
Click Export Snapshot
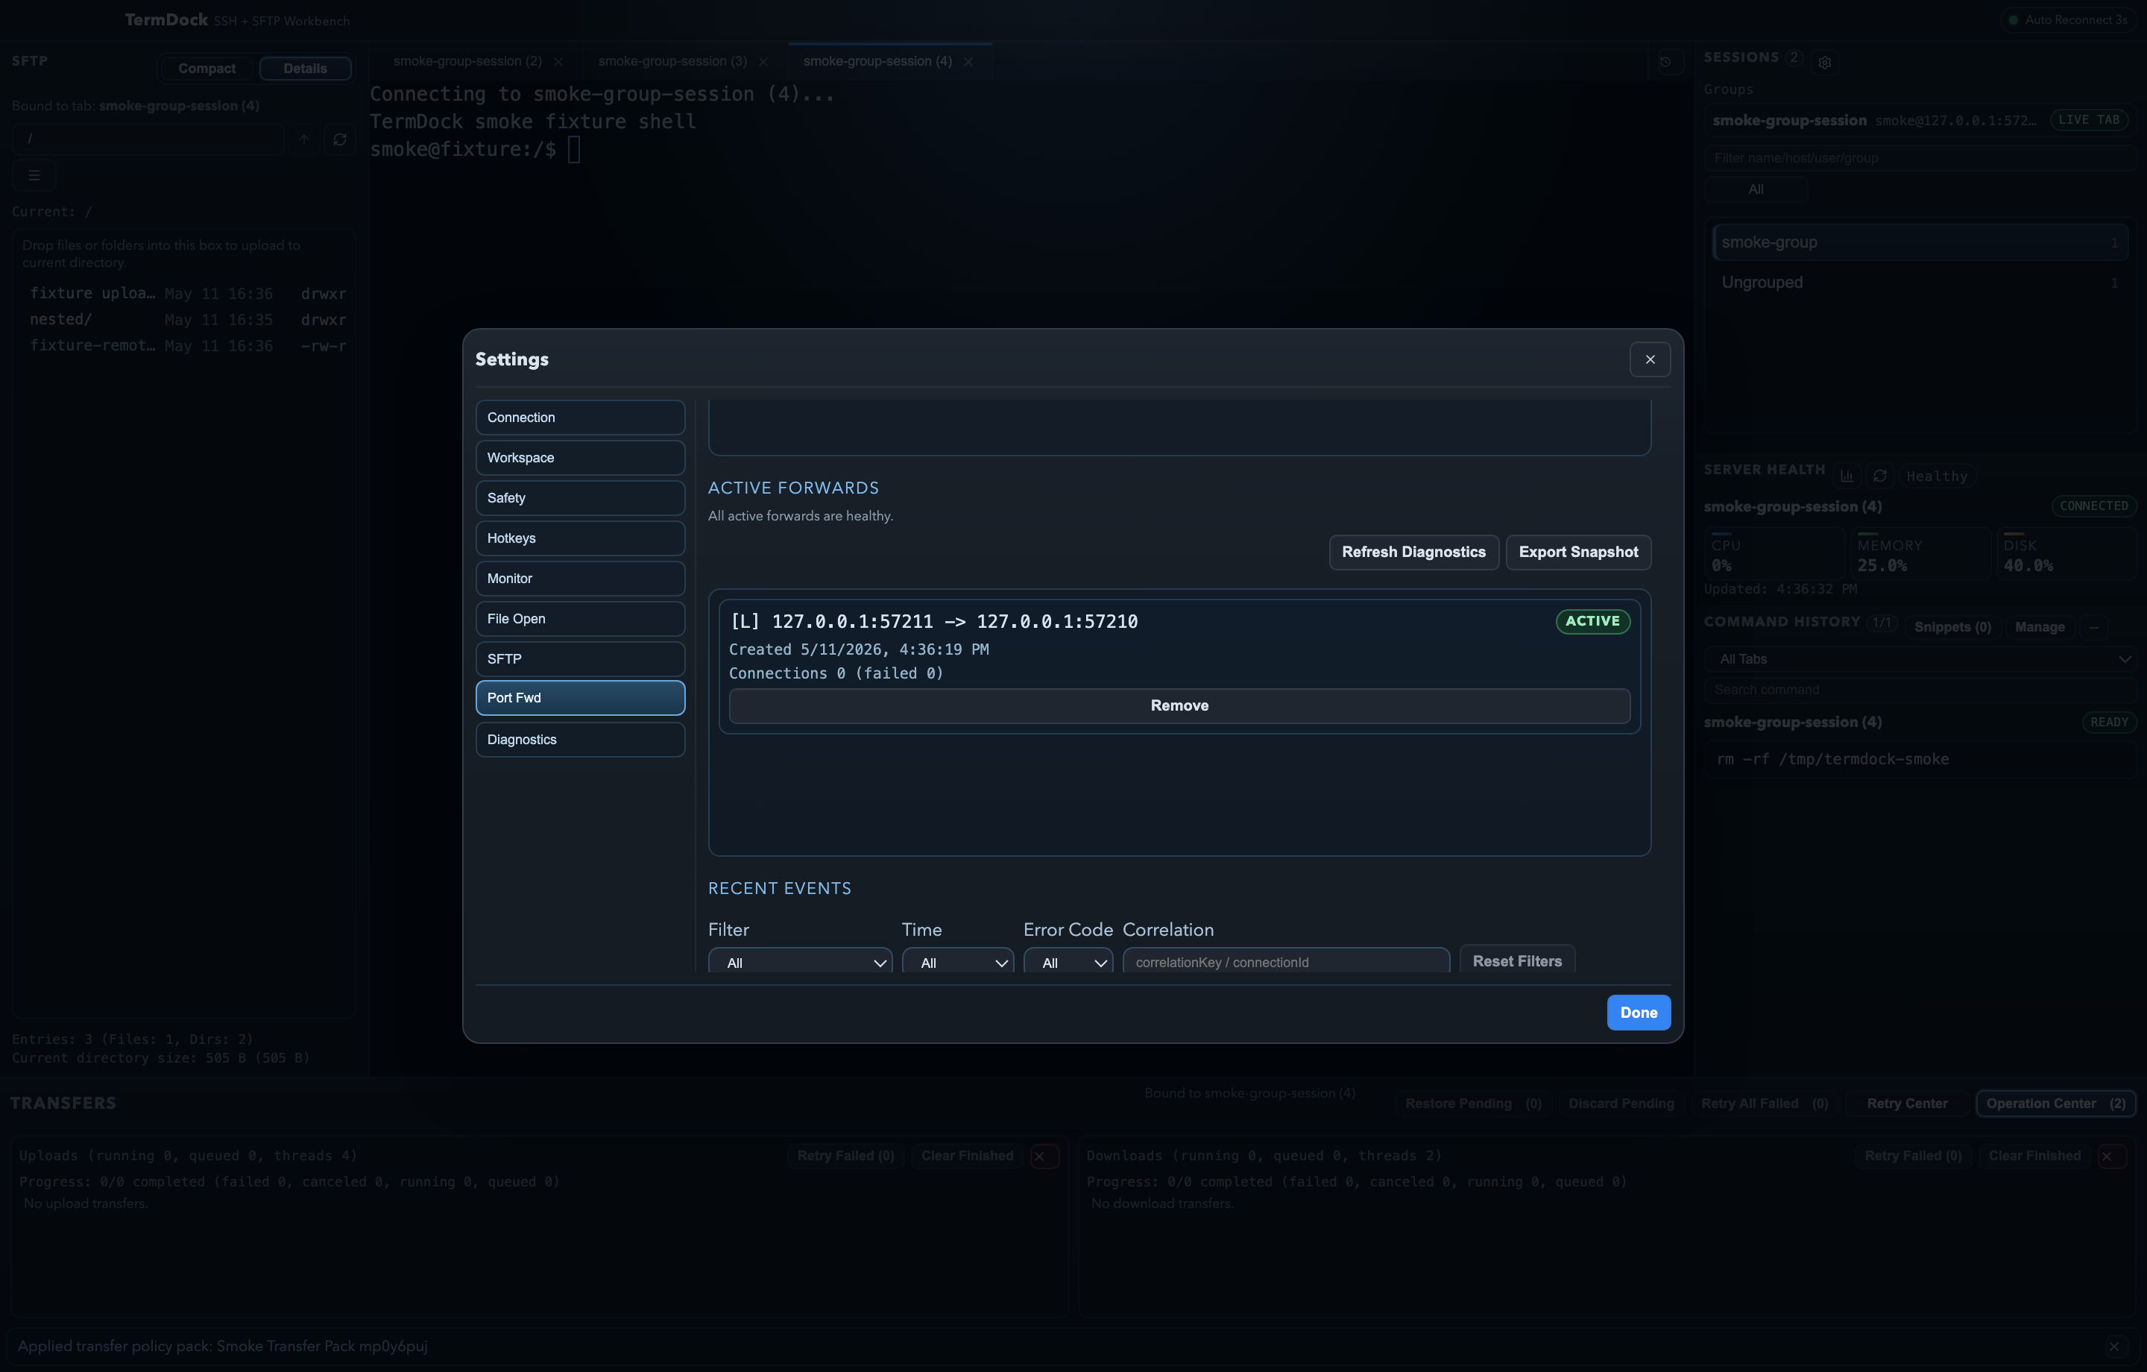point(1578,553)
